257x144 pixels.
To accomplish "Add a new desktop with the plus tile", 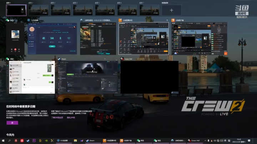I will point(171,10).
